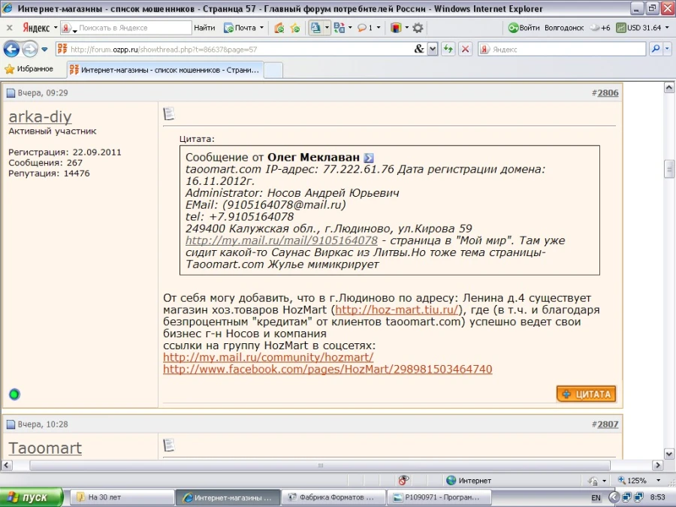Go forward with the browser Forward arrow
This screenshot has width=676, height=507.
click(x=30, y=49)
